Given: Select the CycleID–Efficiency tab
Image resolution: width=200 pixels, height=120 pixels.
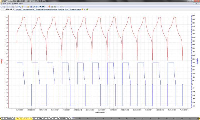Looking at the screenshot, I should [76, 9].
